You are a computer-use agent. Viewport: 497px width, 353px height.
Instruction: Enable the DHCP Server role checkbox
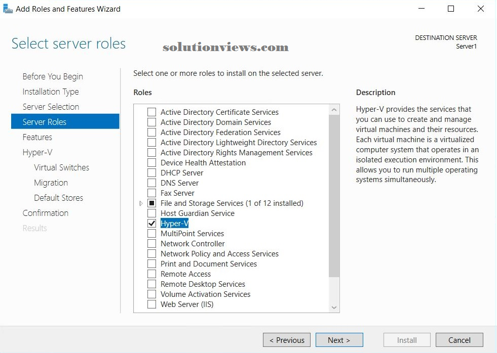pos(152,172)
